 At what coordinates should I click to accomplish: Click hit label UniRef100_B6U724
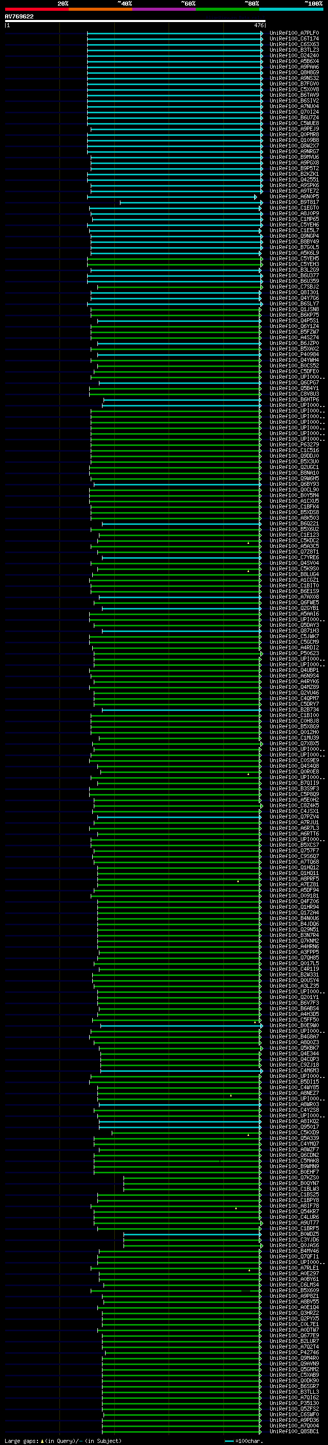click(x=294, y=118)
